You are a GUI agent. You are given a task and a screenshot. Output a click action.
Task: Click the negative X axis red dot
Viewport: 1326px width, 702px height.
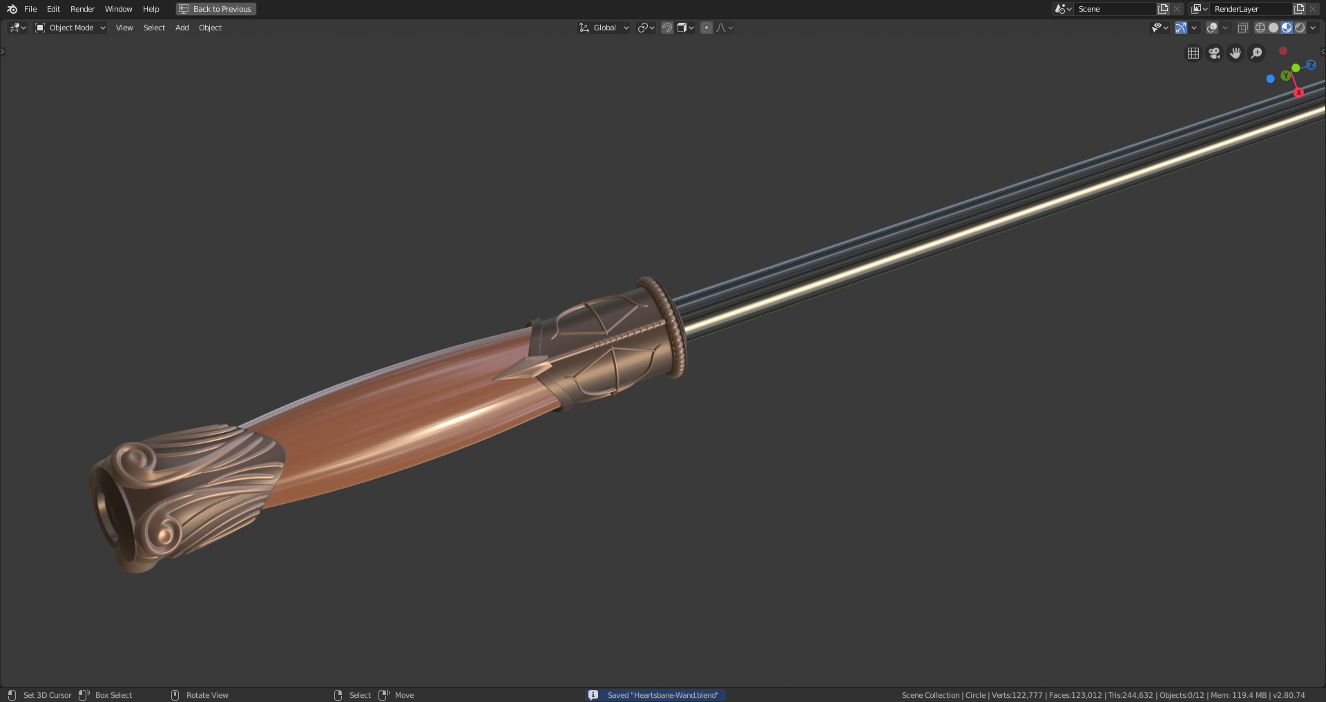1282,51
